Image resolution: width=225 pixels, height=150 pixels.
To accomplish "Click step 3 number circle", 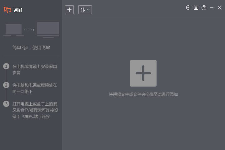I will coord(6,104).
